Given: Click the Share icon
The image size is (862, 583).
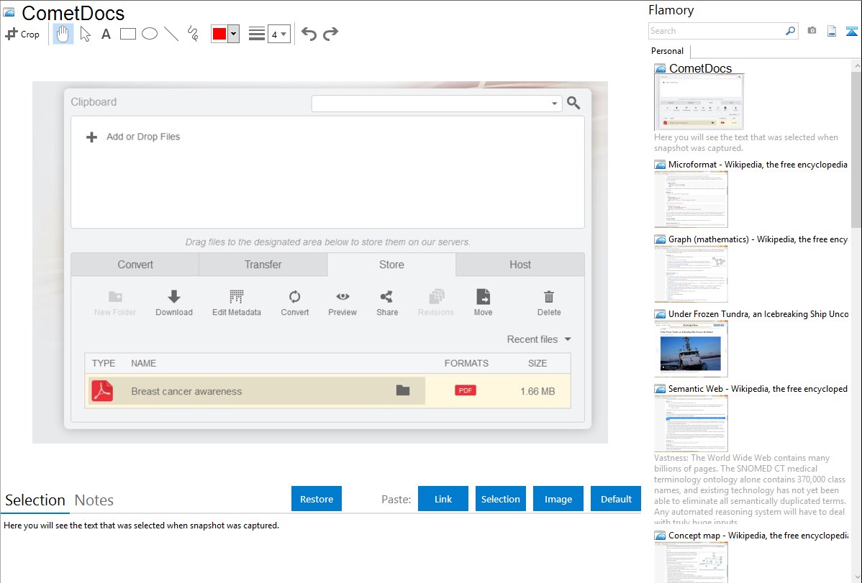Looking at the screenshot, I should [386, 297].
